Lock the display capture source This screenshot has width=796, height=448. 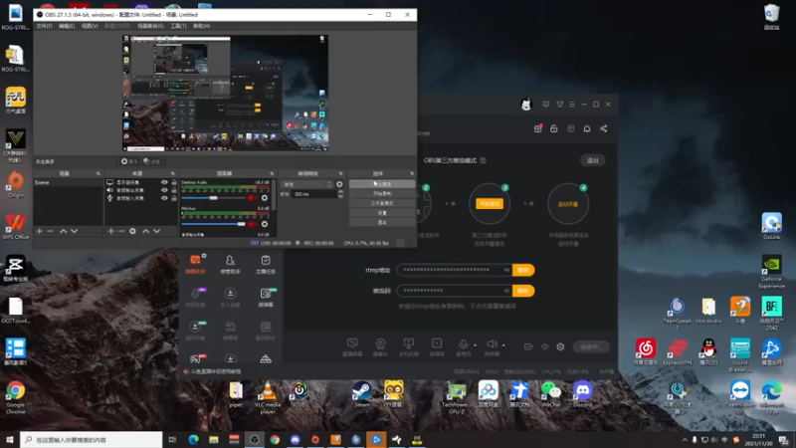click(174, 182)
